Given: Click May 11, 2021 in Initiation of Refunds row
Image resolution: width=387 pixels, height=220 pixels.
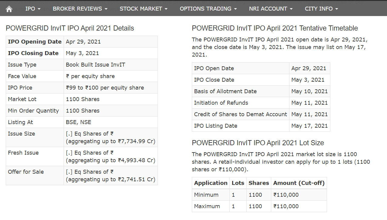Looking at the screenshot, I should point(310,103).
